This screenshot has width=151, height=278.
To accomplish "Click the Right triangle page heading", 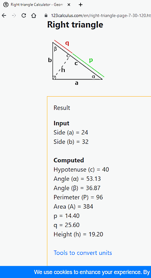I will click(x=75, y=24).
